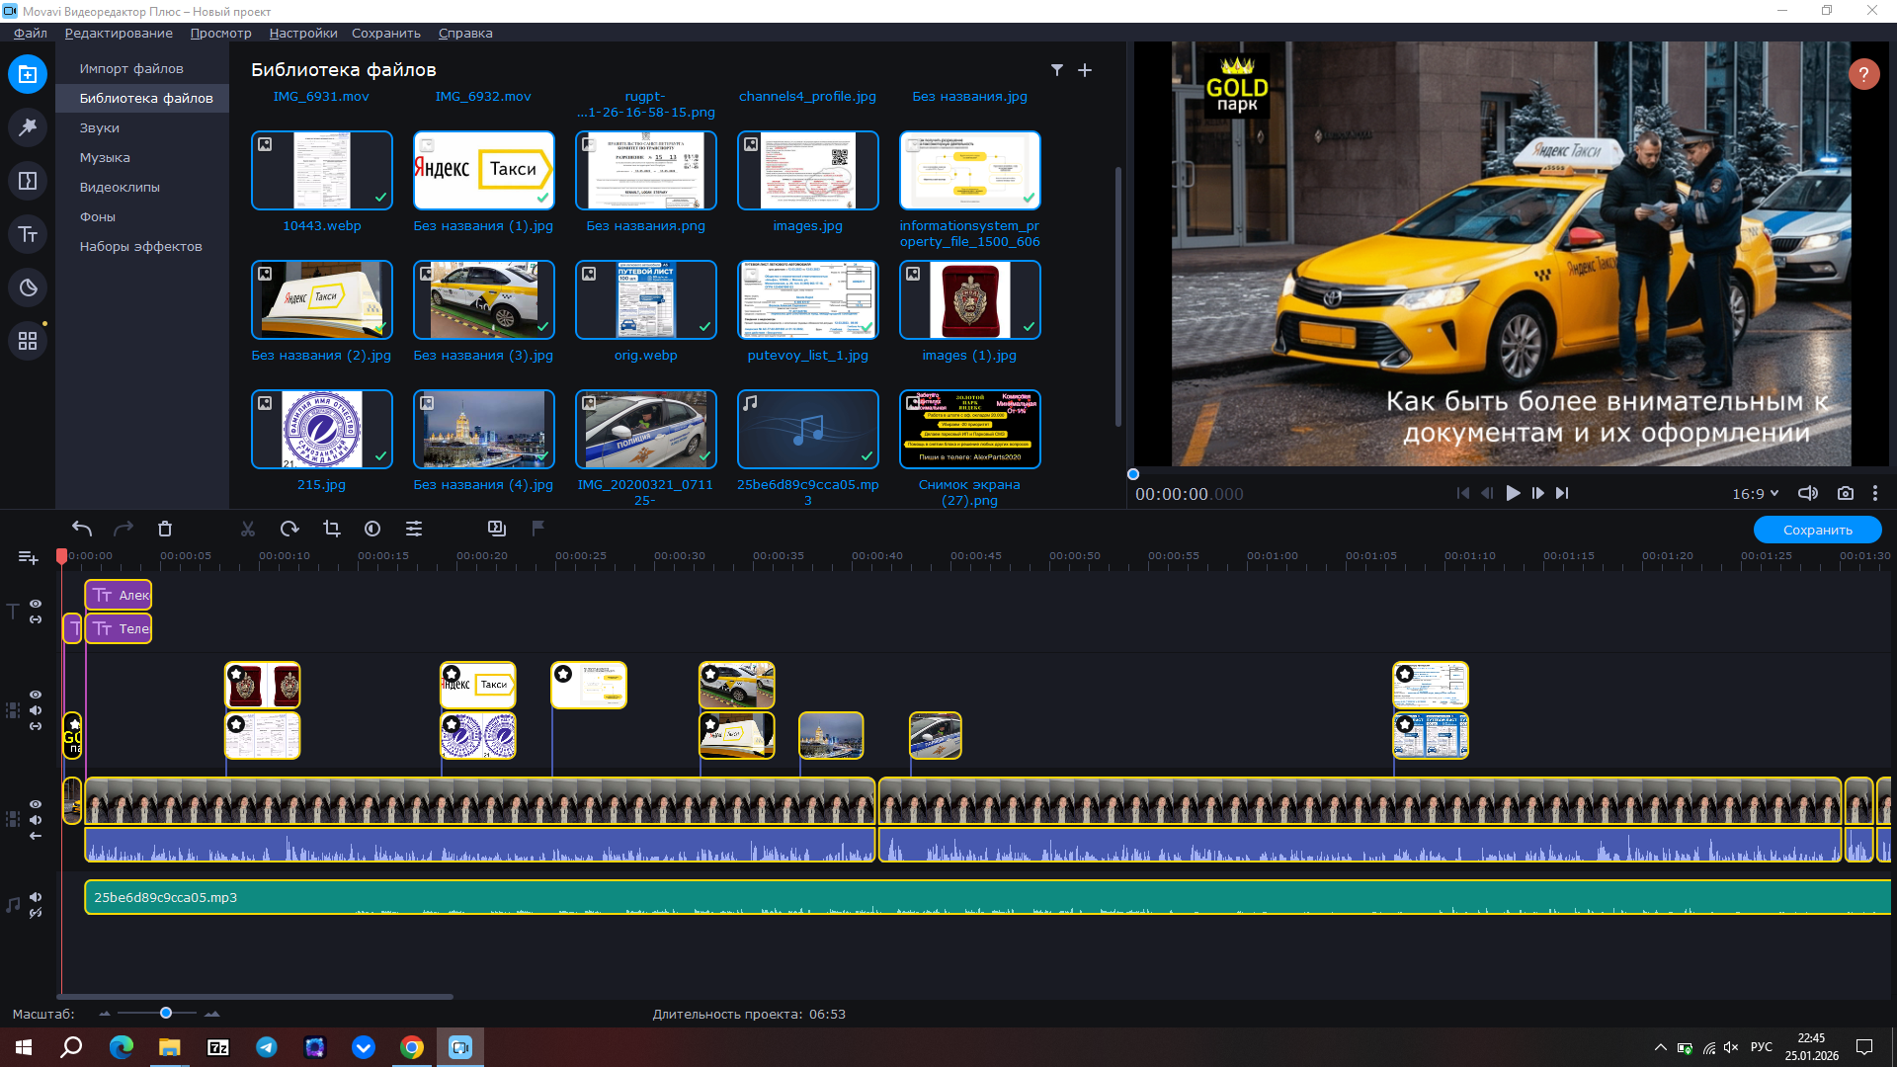
Task: Click the Delete trash icon
Action: (x=165, y=529)
